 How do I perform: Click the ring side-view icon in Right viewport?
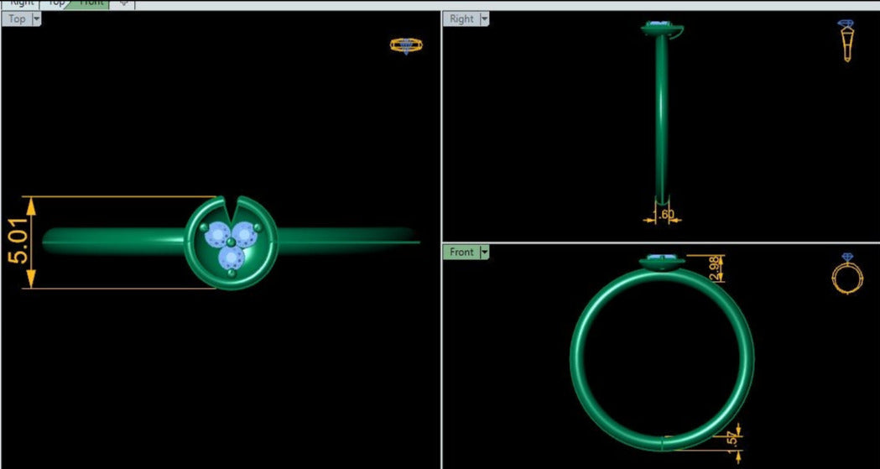point(846,41)
